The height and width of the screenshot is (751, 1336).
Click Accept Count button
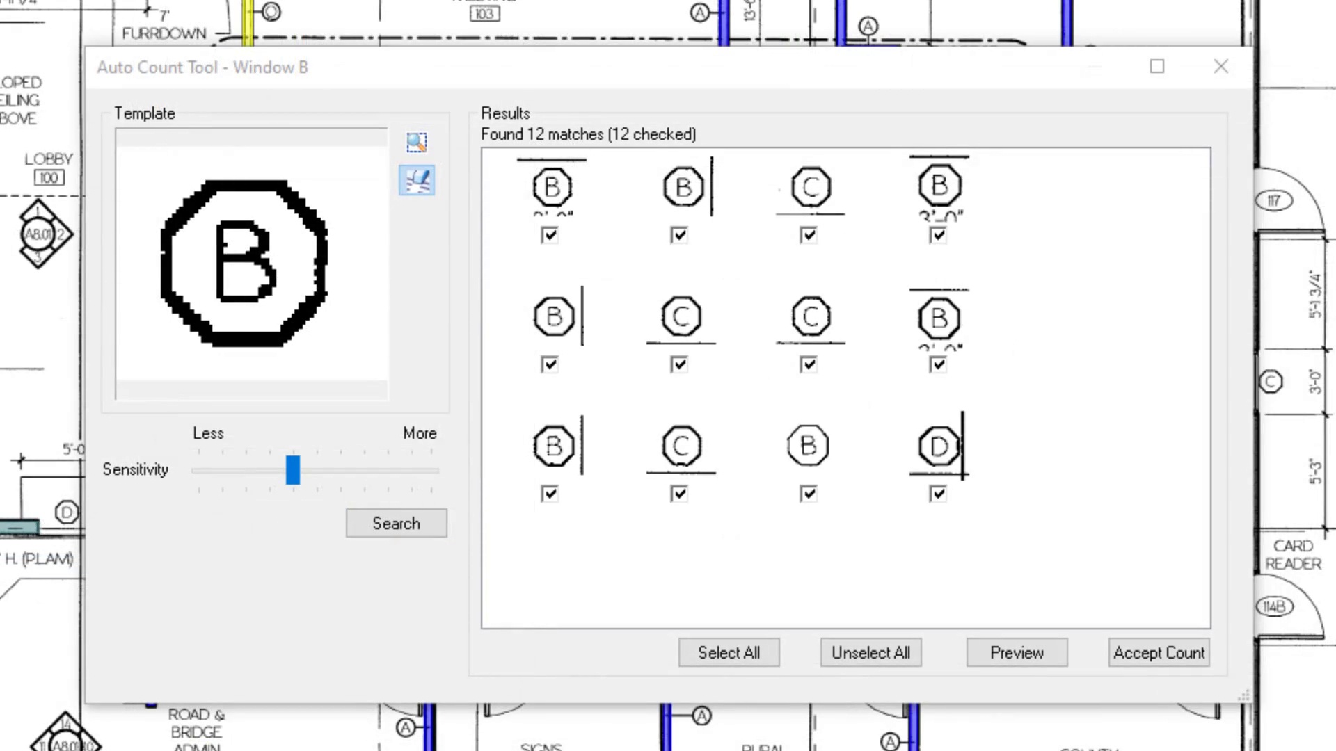click(1159, 653)
